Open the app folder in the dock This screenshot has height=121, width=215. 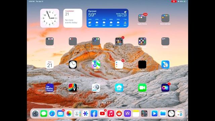point(144,114)
